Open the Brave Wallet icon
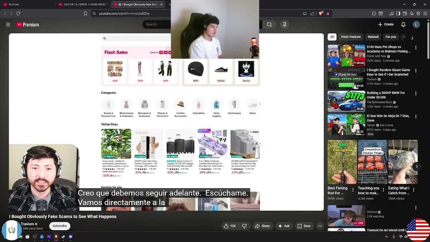430x242 pixels. [x=405, y=13]
